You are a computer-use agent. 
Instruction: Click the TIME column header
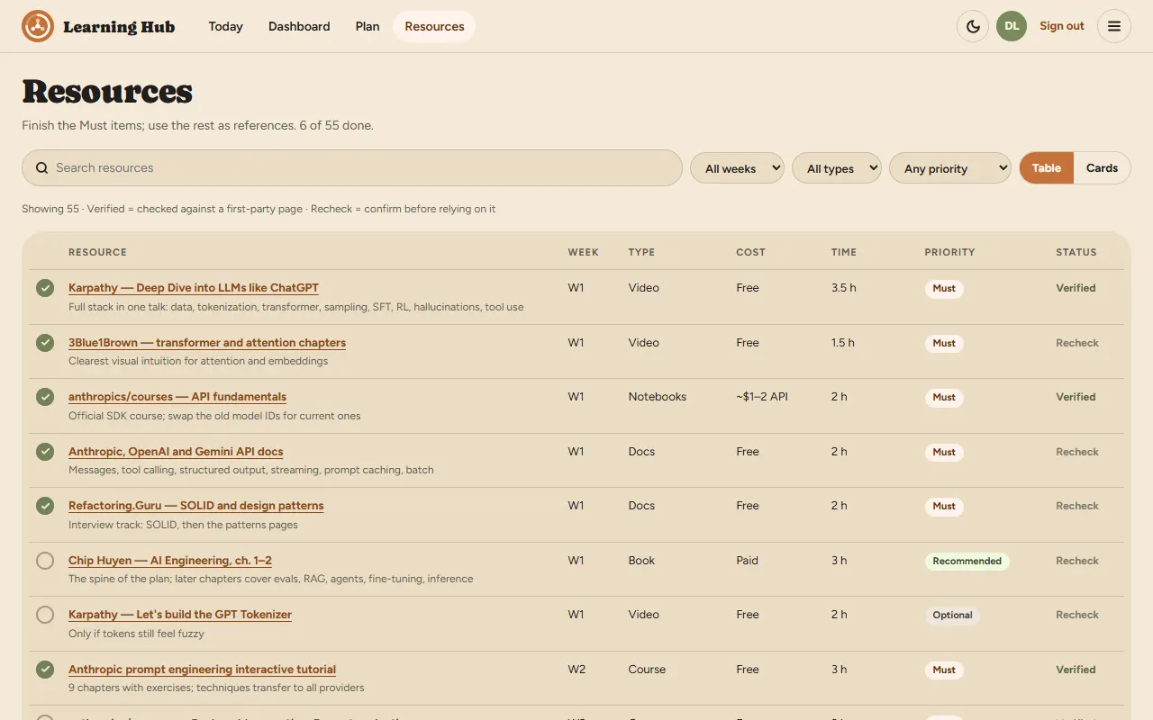844,252
